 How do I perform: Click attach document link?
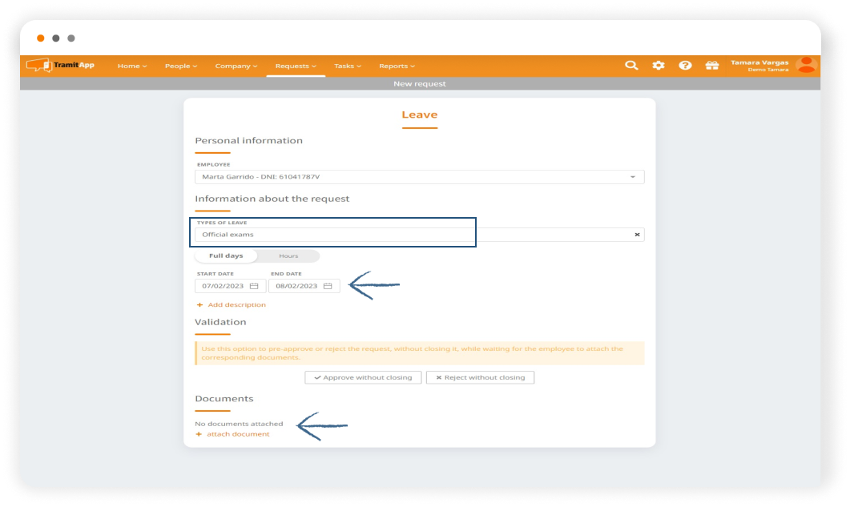[x=238, y=434]
